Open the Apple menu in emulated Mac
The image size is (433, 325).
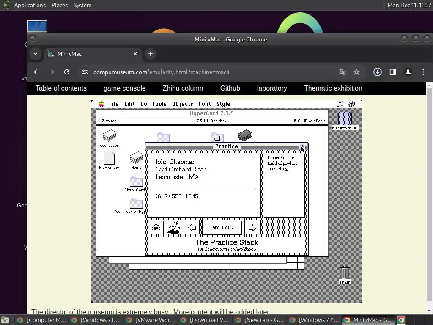pos(101,104)
